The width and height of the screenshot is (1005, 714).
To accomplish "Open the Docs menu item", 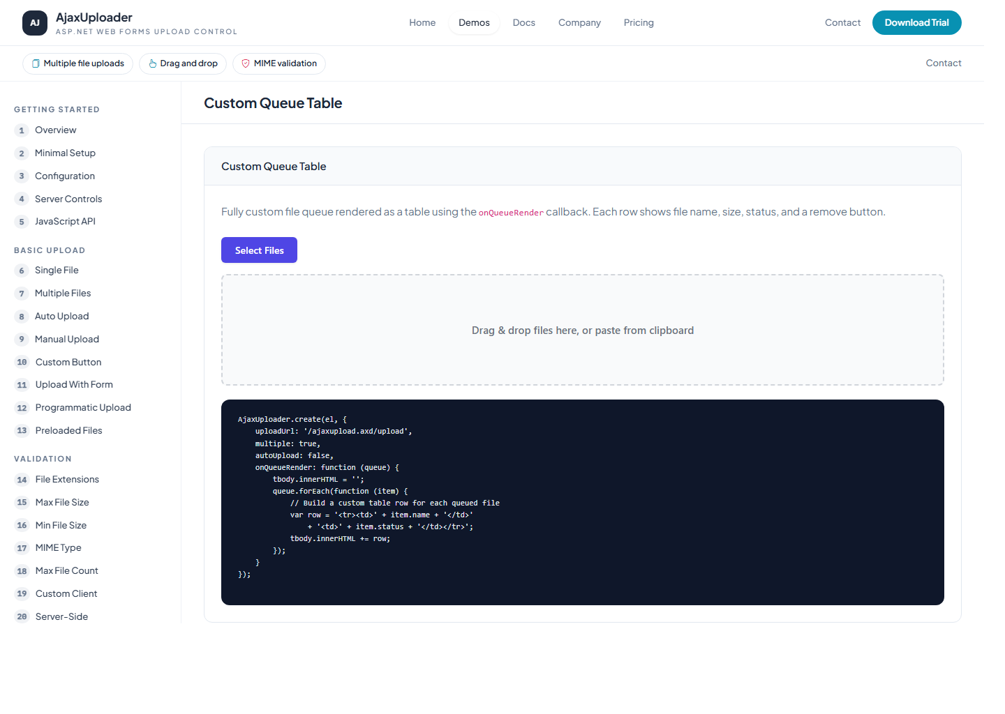I will [524, 22].
